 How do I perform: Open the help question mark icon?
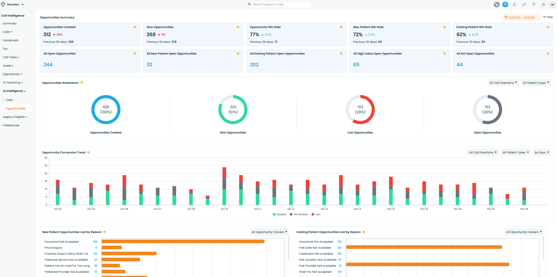(x=534, y=5)
